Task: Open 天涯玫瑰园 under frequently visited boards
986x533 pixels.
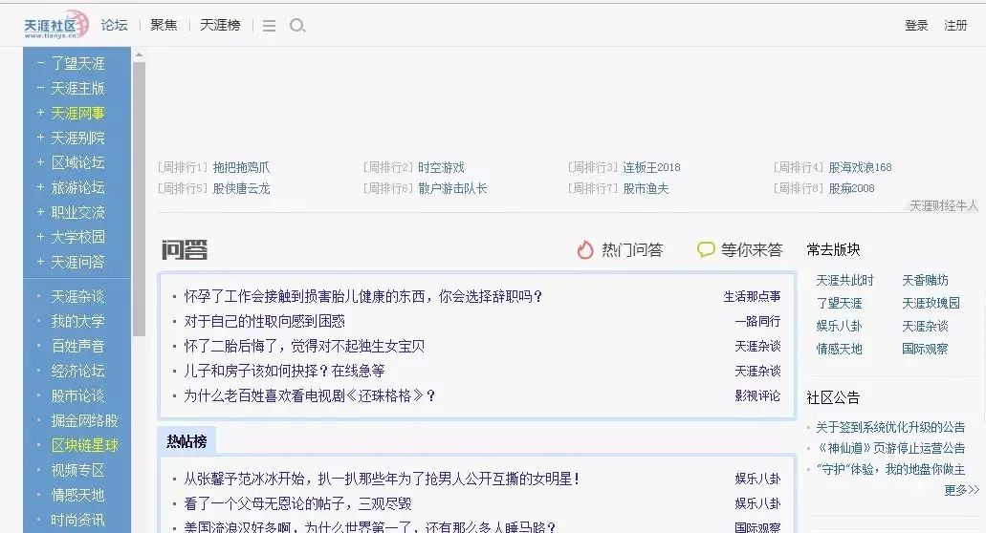Action: point(930,303)
